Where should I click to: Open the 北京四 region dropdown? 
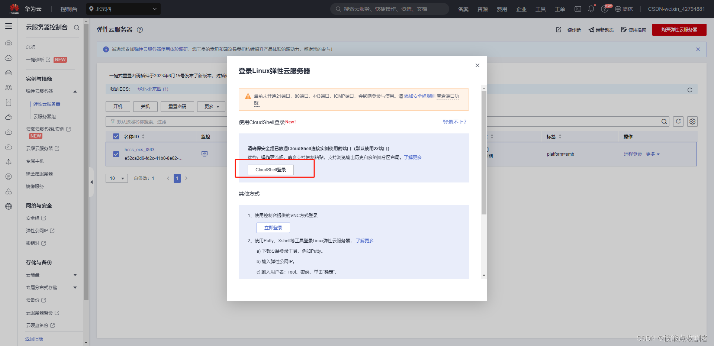click(123, 9)
